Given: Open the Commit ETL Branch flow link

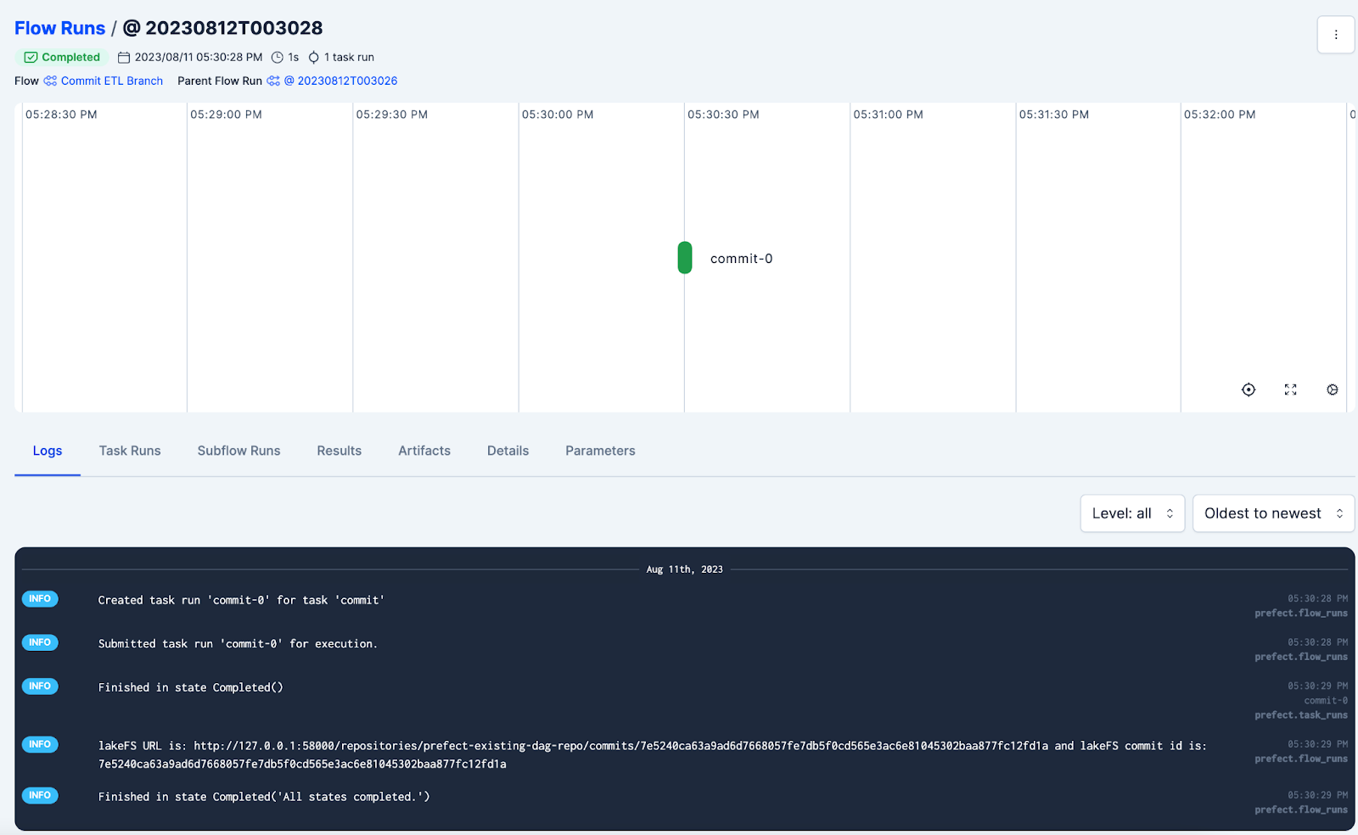Looking at the screenshot, I should [112, 81].
